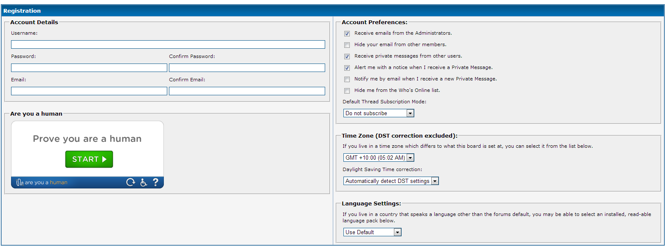Click the Confirm Password field

click(x=247, y=68)
